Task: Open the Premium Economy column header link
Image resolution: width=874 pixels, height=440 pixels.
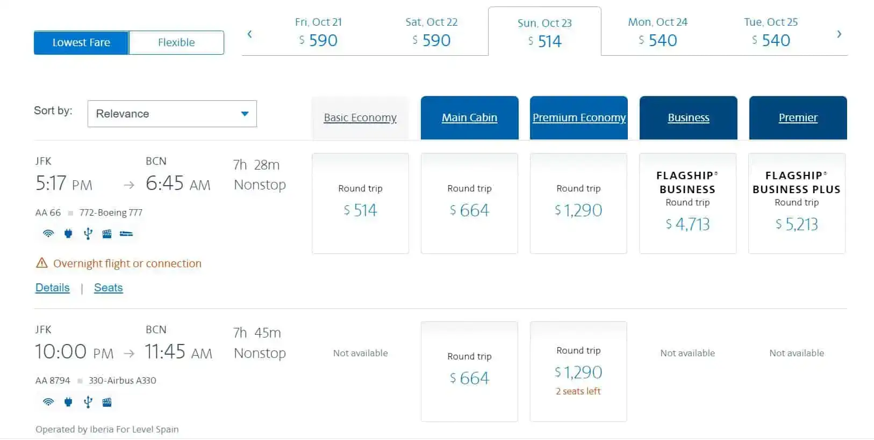Action: (x=579, y=118)
